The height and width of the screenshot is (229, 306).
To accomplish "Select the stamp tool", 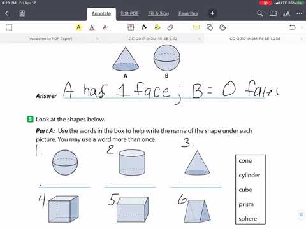I will pos(222,27).
